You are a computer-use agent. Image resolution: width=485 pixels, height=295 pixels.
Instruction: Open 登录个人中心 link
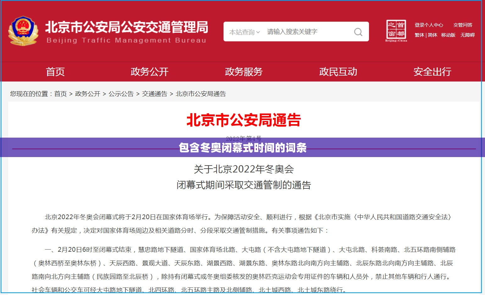(429, 25)
